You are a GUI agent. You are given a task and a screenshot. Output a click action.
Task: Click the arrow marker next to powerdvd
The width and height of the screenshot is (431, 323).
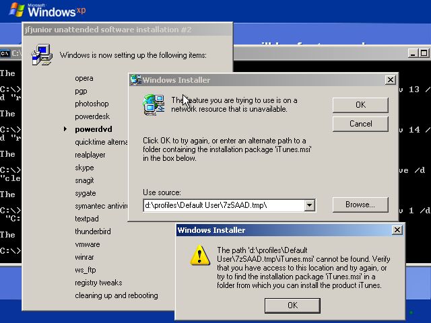point(65,129)
